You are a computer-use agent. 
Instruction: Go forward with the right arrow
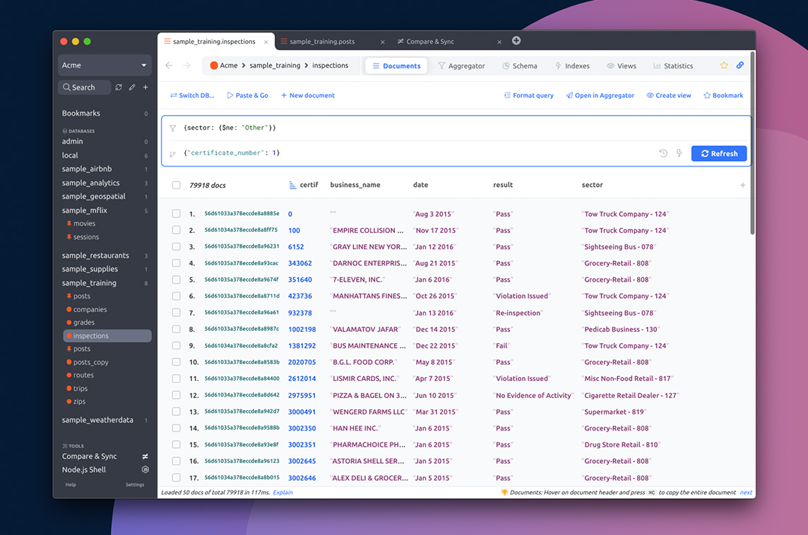[x=186, y=66]
